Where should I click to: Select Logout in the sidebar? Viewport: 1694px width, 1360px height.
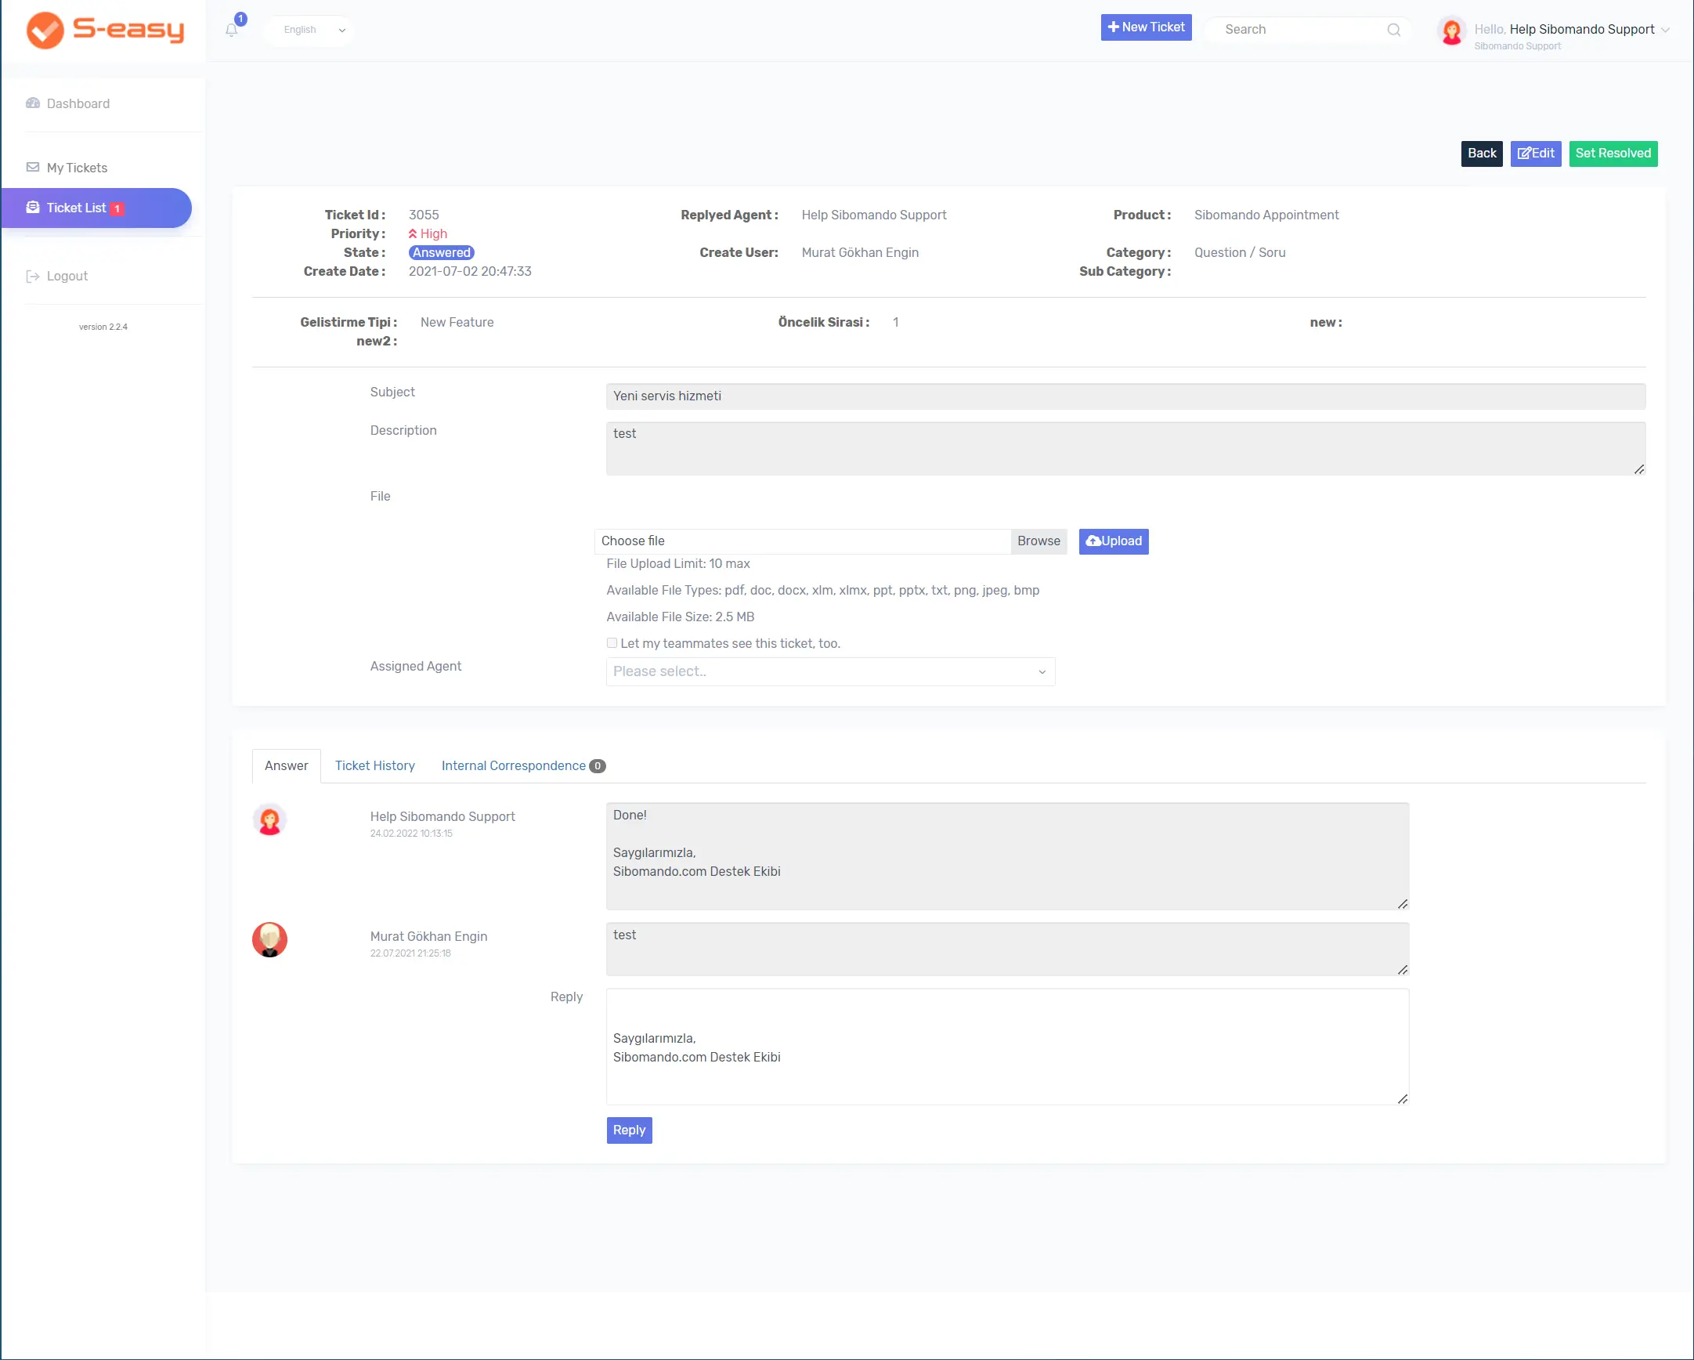[67, 276]
